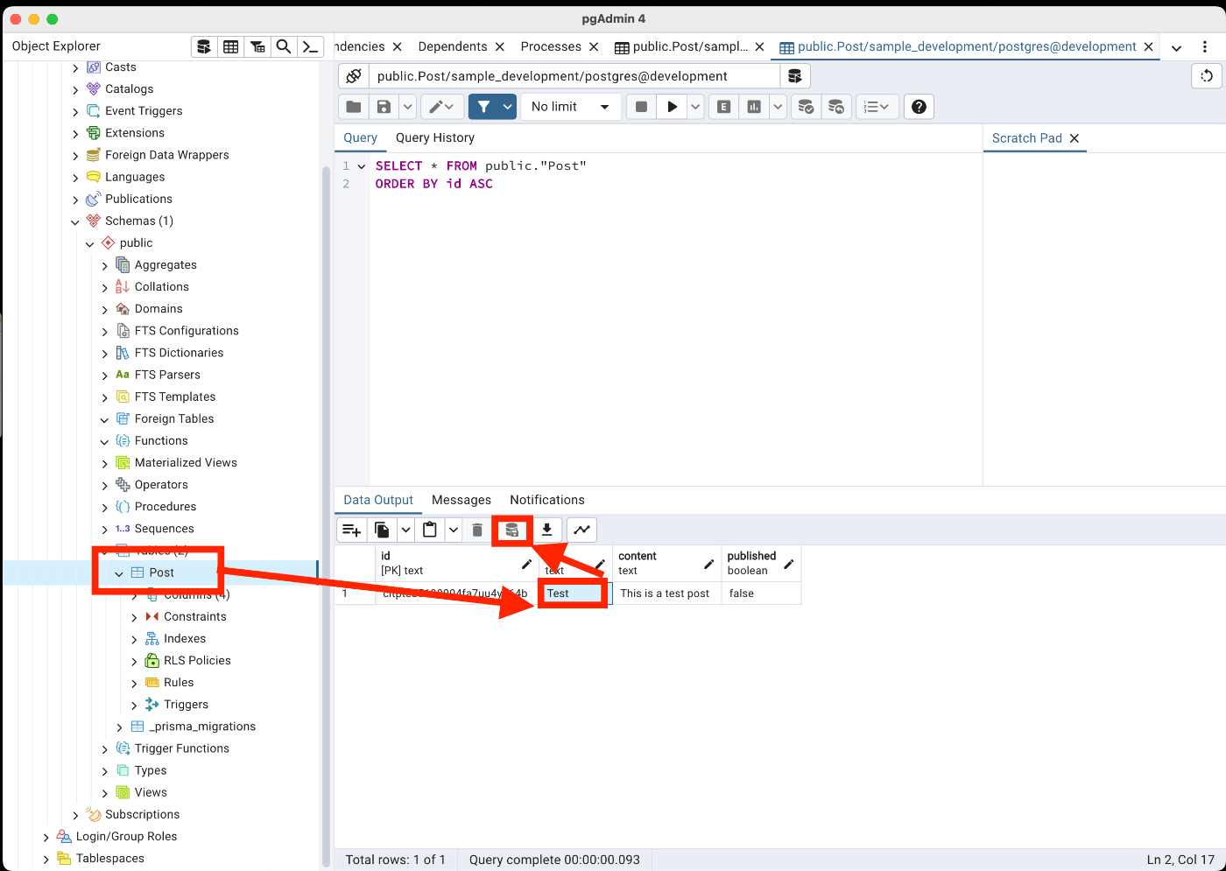Open the execute options dropdown
1226x871 pixels.
coord(695,107)
